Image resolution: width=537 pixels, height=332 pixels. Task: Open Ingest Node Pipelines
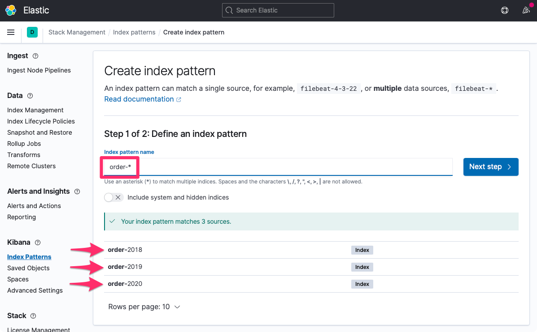point(39,70)
